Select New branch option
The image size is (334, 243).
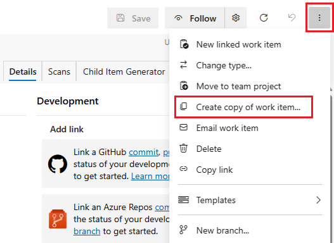(x=250, y=230)
